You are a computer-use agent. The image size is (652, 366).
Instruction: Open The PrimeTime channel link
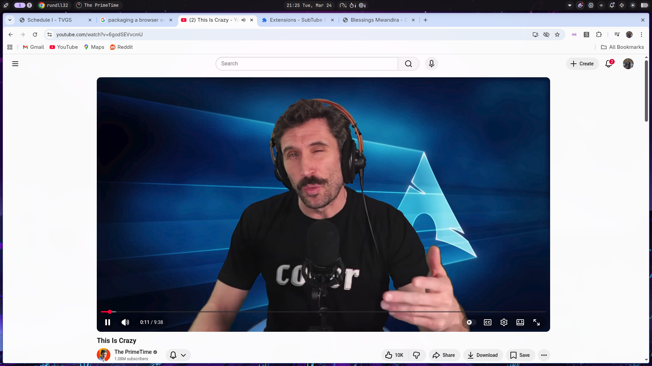(133, 352)
